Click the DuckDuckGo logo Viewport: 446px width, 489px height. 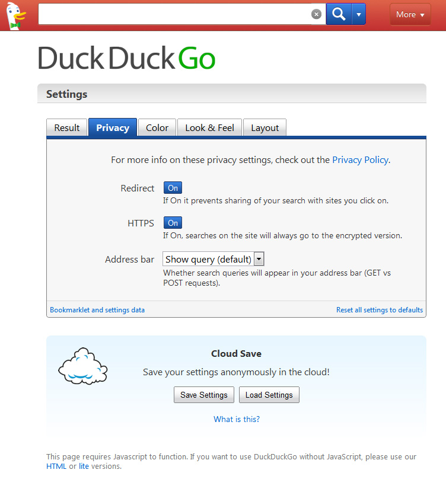126,58
